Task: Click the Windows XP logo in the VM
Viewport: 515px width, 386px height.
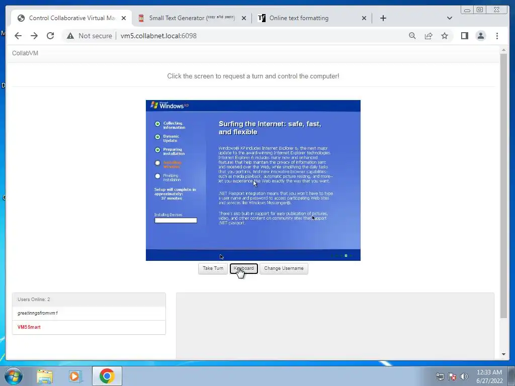Action: [169, 106]
